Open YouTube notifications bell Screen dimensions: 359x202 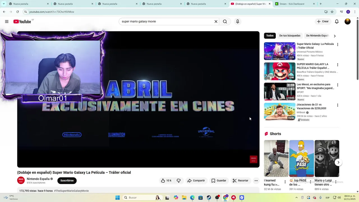337,22
